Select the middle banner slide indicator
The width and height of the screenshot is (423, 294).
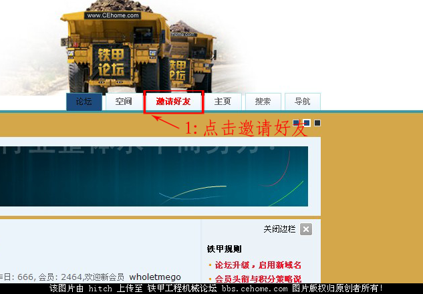[x=307, y=123]
